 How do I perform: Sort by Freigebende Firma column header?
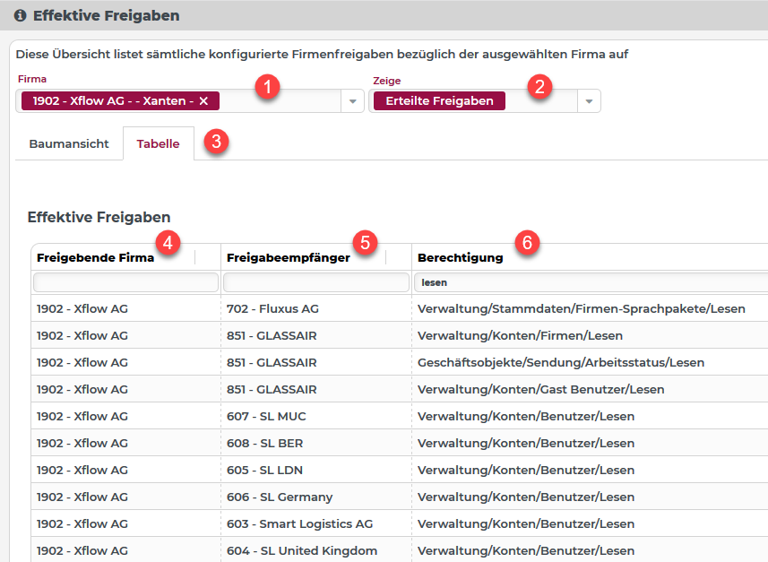point(95,258)
